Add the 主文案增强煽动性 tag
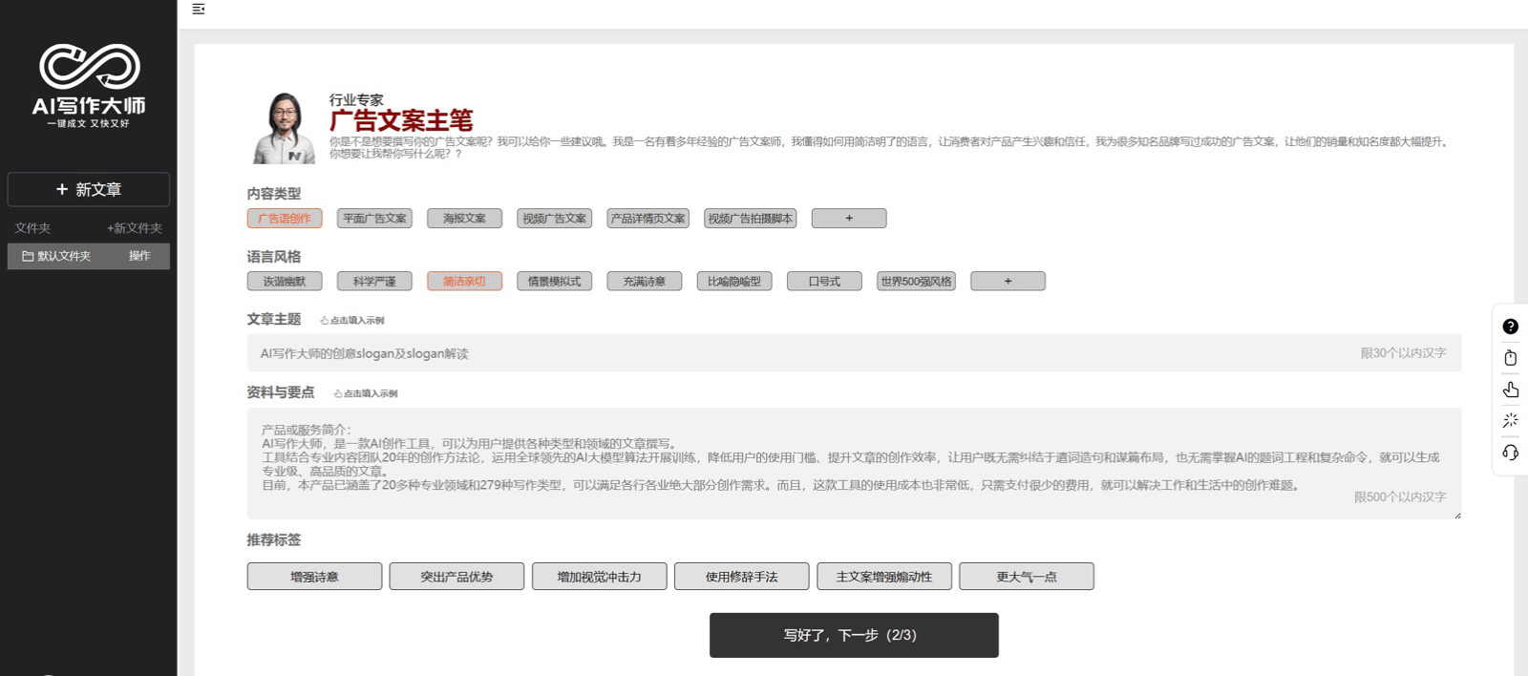This screenshot has height=676, width=1528. [884, 577]
